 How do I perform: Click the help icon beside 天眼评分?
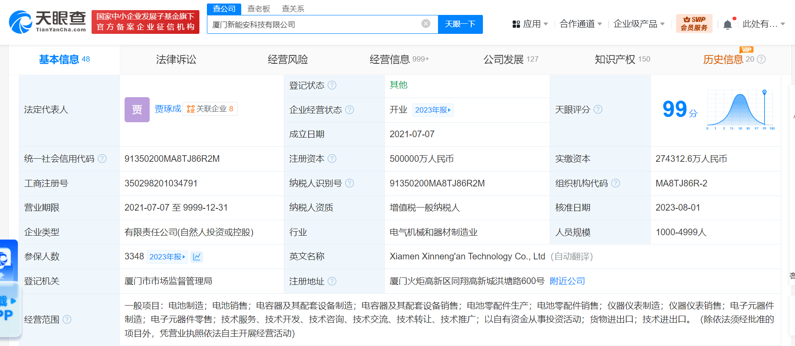click(x=598, y=109)
